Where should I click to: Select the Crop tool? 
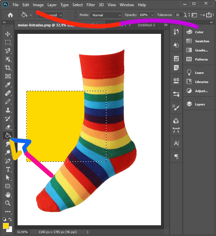[x=8, y=68]
